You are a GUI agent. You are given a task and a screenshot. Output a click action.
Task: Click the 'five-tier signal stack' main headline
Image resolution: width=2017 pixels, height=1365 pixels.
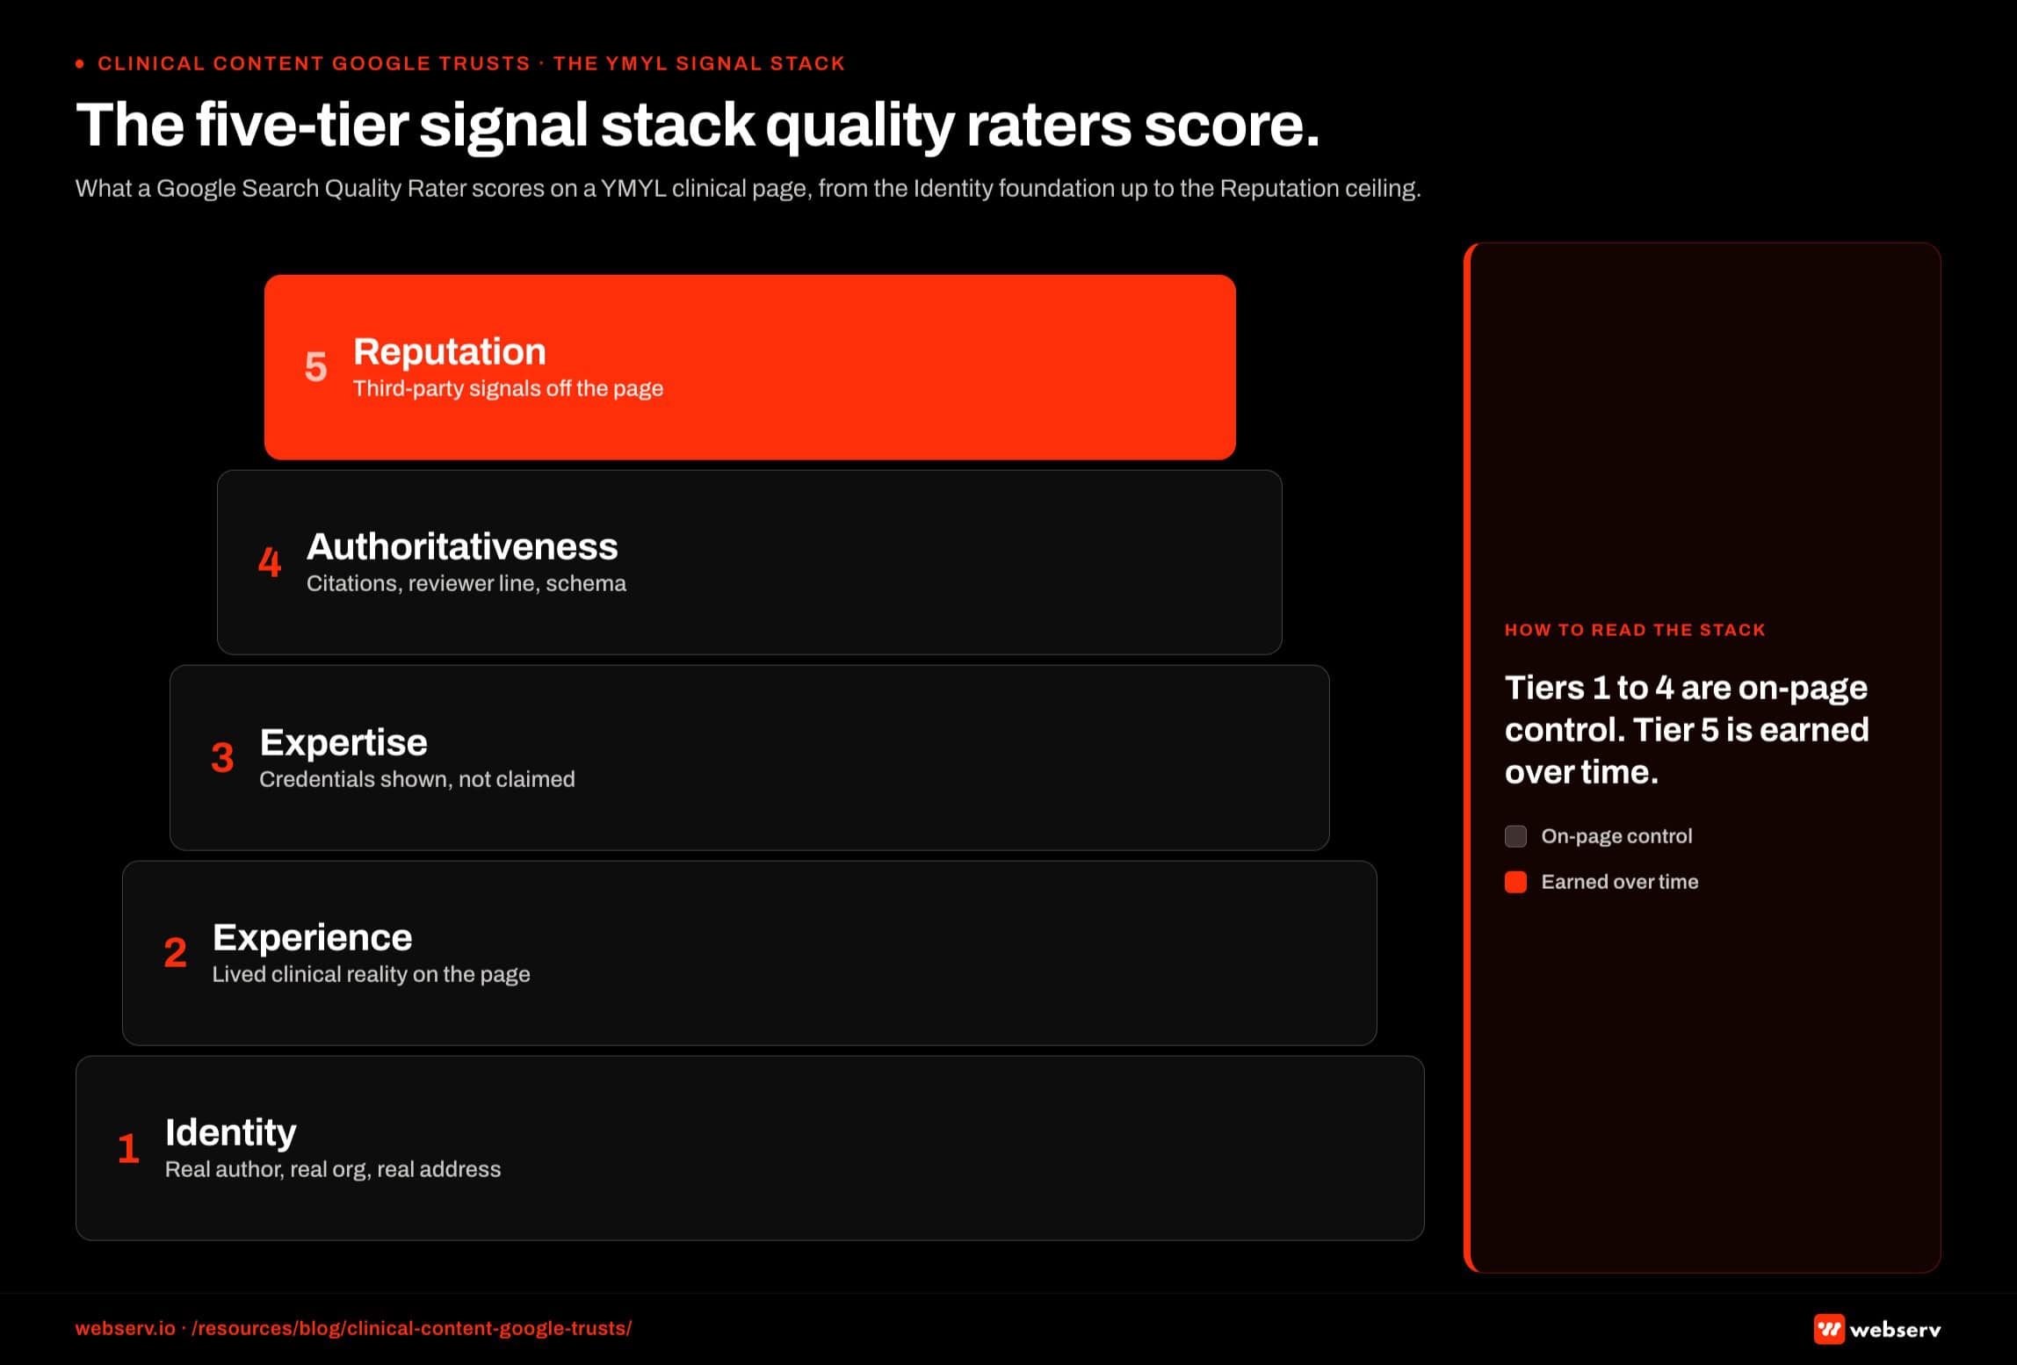(x=698, y=125)
